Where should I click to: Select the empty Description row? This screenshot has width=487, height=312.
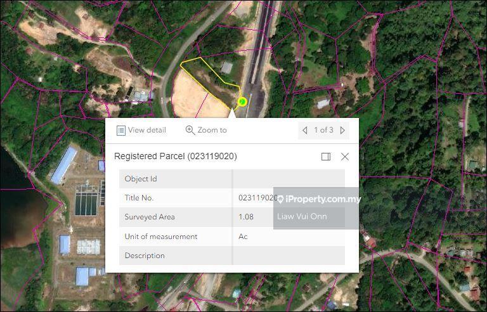231,256
